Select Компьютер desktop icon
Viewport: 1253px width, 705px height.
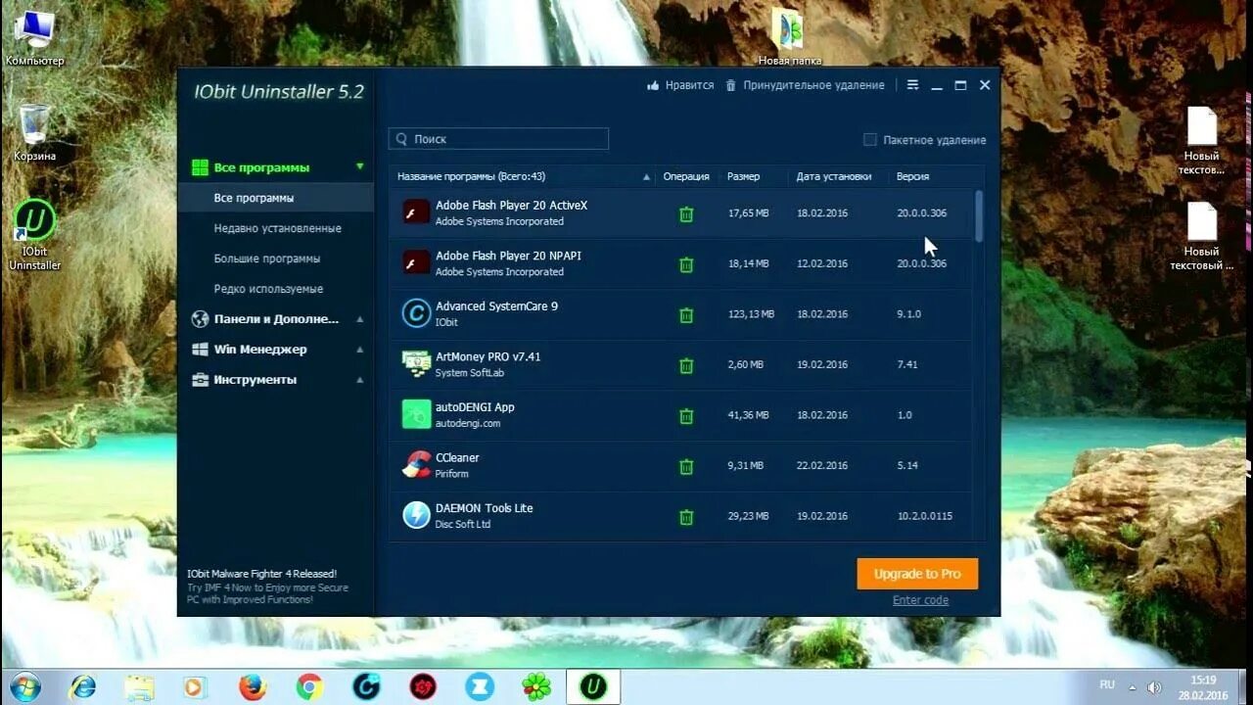click(35, 39)
